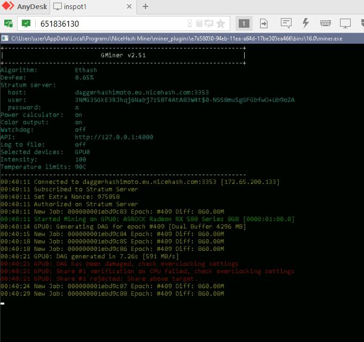Click the 'Subscribed to Stratum Server' log line
The height and width of the screenshot is (342, 364).
click(69, 189)
